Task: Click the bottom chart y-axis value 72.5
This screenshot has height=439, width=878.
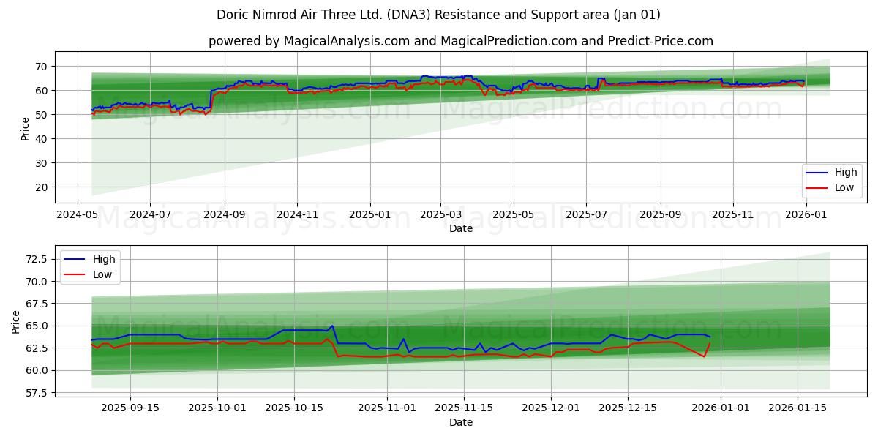Action: click(38, 259)
